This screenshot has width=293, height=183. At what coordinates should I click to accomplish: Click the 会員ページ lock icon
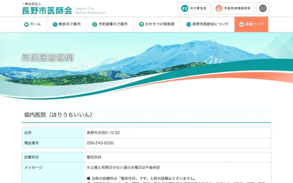click(x=241, y=24)
